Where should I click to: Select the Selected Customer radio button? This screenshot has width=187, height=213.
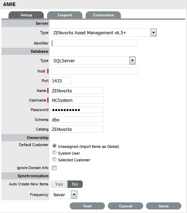click(x=54, y=159)
